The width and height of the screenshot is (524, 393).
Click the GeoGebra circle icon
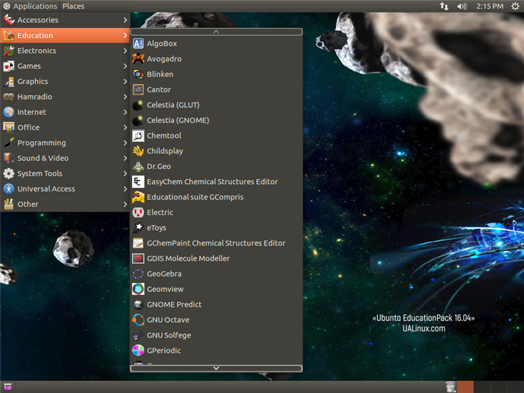tap(138, 274)
